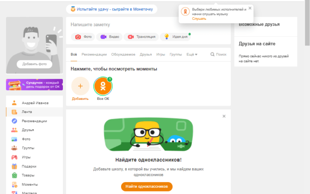Click the Добавить moment plus button
The height and width of the screenshot is (194, 310).
80,86
